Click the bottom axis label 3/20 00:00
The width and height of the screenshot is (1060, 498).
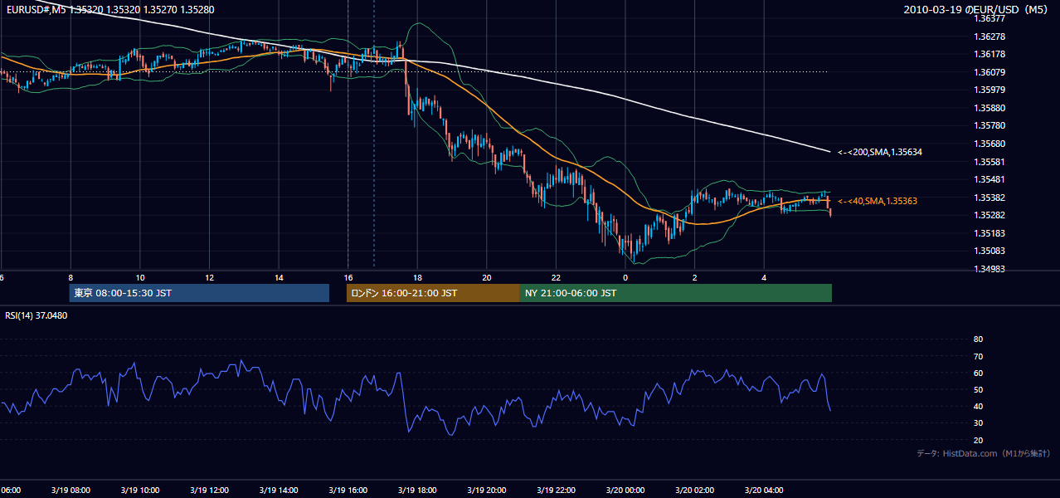(x=625, y=491)
